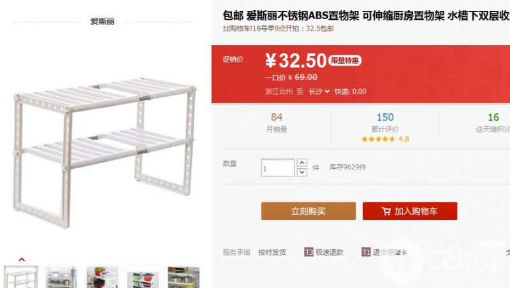Click the 加入购物车 add to cart button
The image size is (510, 288).
coord(410,212)
